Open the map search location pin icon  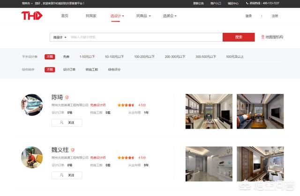[x=262, y=37]
